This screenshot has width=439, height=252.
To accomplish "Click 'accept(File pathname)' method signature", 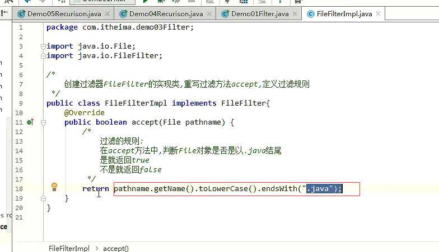I will coord(178,122).
